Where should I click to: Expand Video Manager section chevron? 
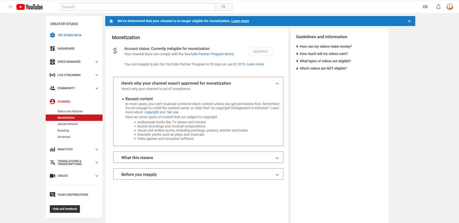coord(97,62)
